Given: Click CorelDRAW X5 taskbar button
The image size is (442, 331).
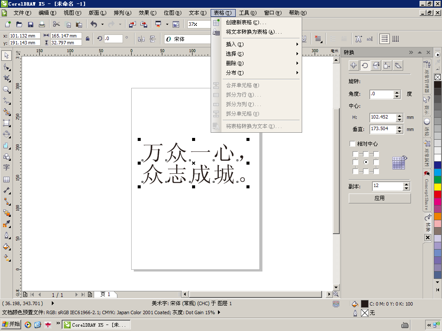Looking at the screenshot, I should [x=96, y=325].
